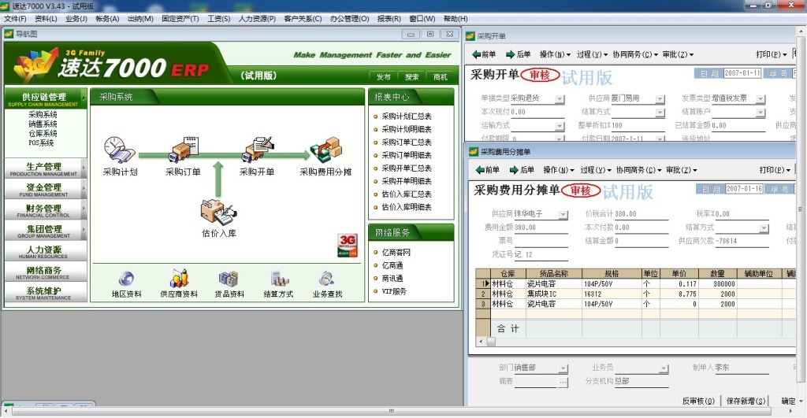Open 过程(V) dropdown in 采购开单 window
807x418 pixels.
point(592,54)
